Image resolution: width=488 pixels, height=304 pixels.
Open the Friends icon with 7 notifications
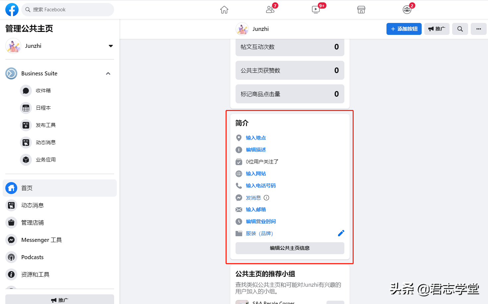(x=270, y=10)
